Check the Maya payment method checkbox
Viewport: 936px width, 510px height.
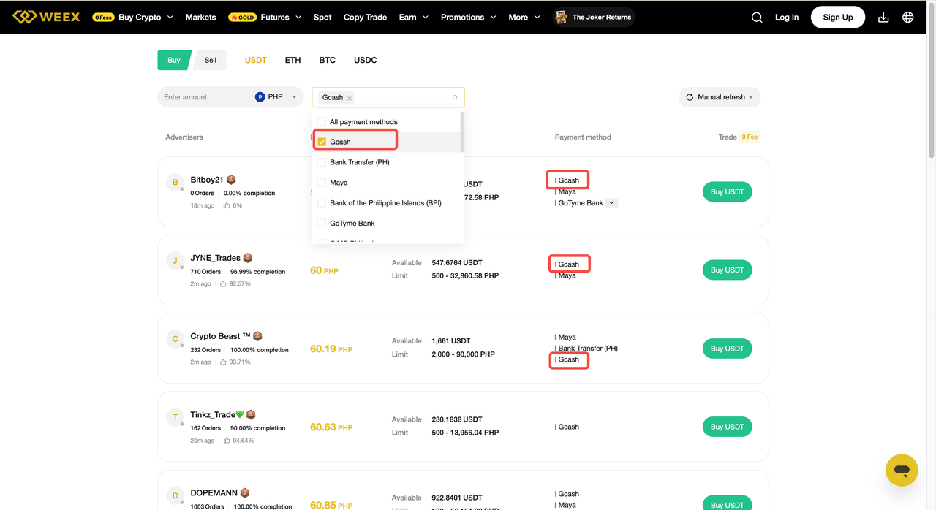point(322,183)
